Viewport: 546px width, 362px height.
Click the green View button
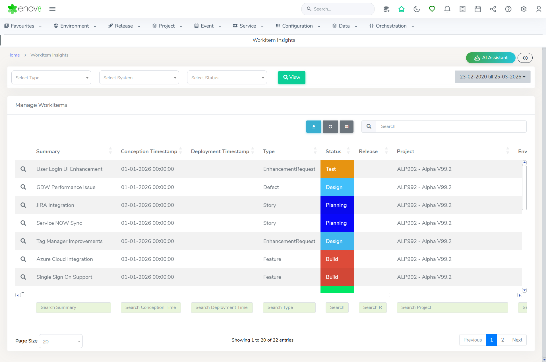(x=291, y=77)
